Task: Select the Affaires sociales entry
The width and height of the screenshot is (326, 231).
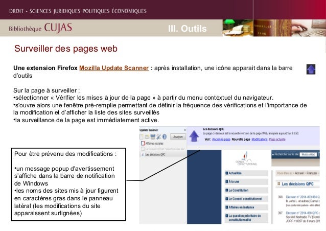Action: click(x=154, y=143)
